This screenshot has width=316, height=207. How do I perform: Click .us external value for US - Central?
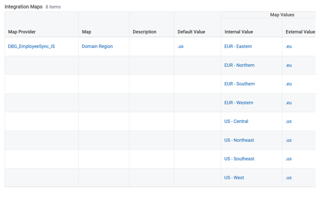(x=288, y=121)
